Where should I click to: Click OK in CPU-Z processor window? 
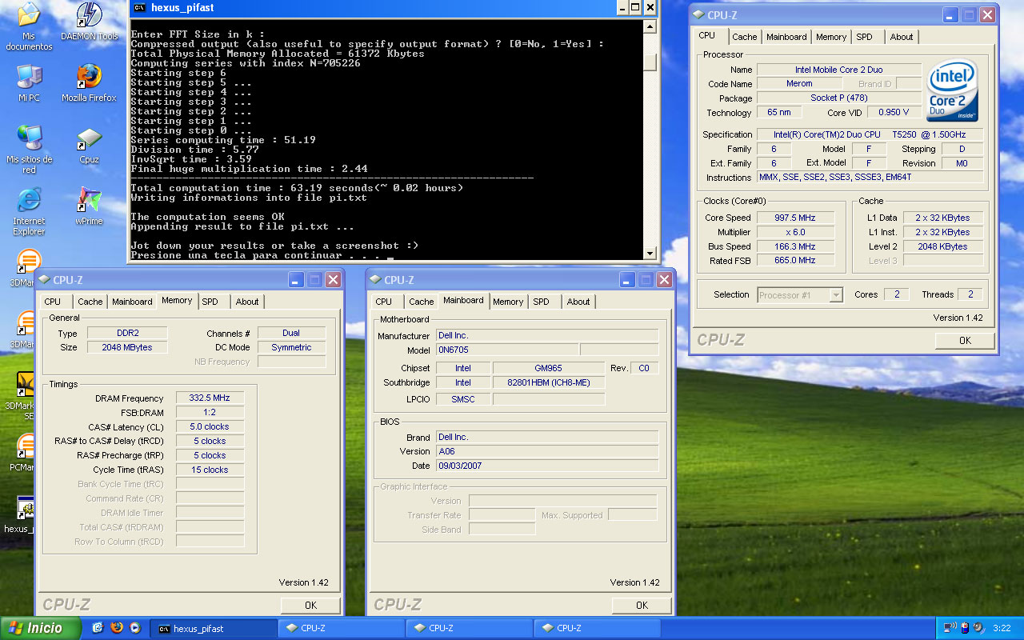965,341
